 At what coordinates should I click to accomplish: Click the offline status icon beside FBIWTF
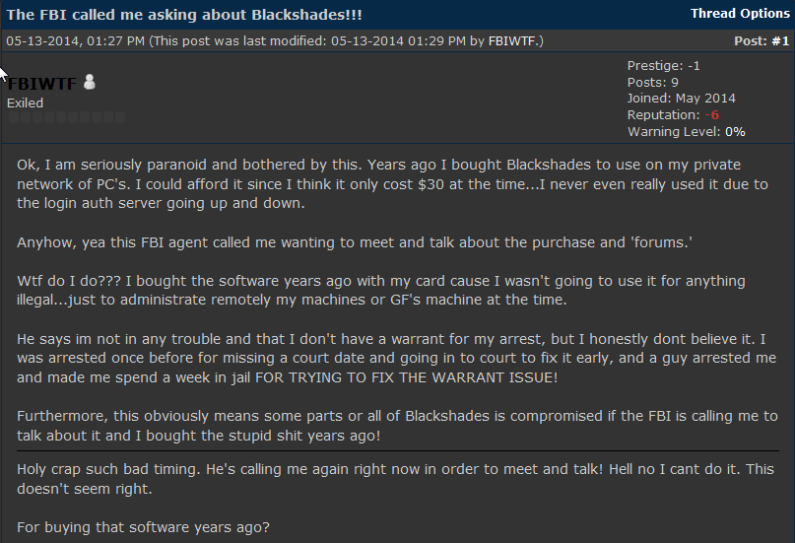90,83
